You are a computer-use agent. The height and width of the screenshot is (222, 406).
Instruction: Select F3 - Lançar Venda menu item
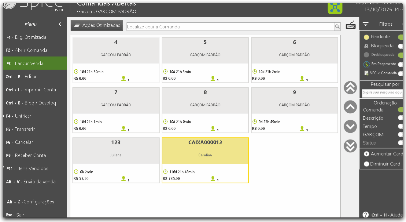(35, 64)
